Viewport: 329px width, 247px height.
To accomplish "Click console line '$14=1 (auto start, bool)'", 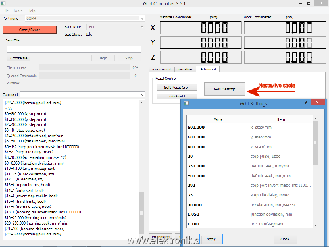I will click(24, 190).
